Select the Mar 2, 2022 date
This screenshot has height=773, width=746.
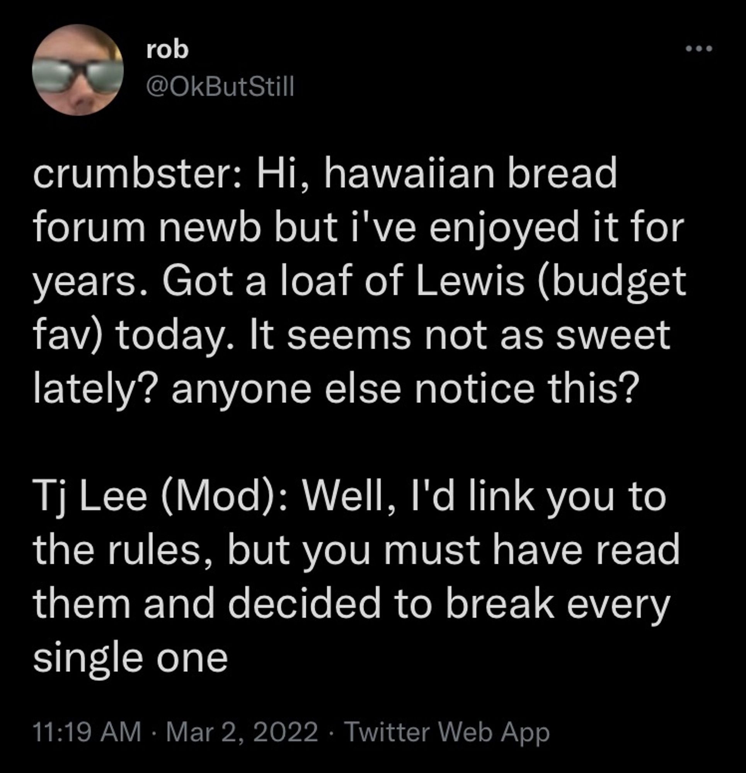tap(242, 732)
